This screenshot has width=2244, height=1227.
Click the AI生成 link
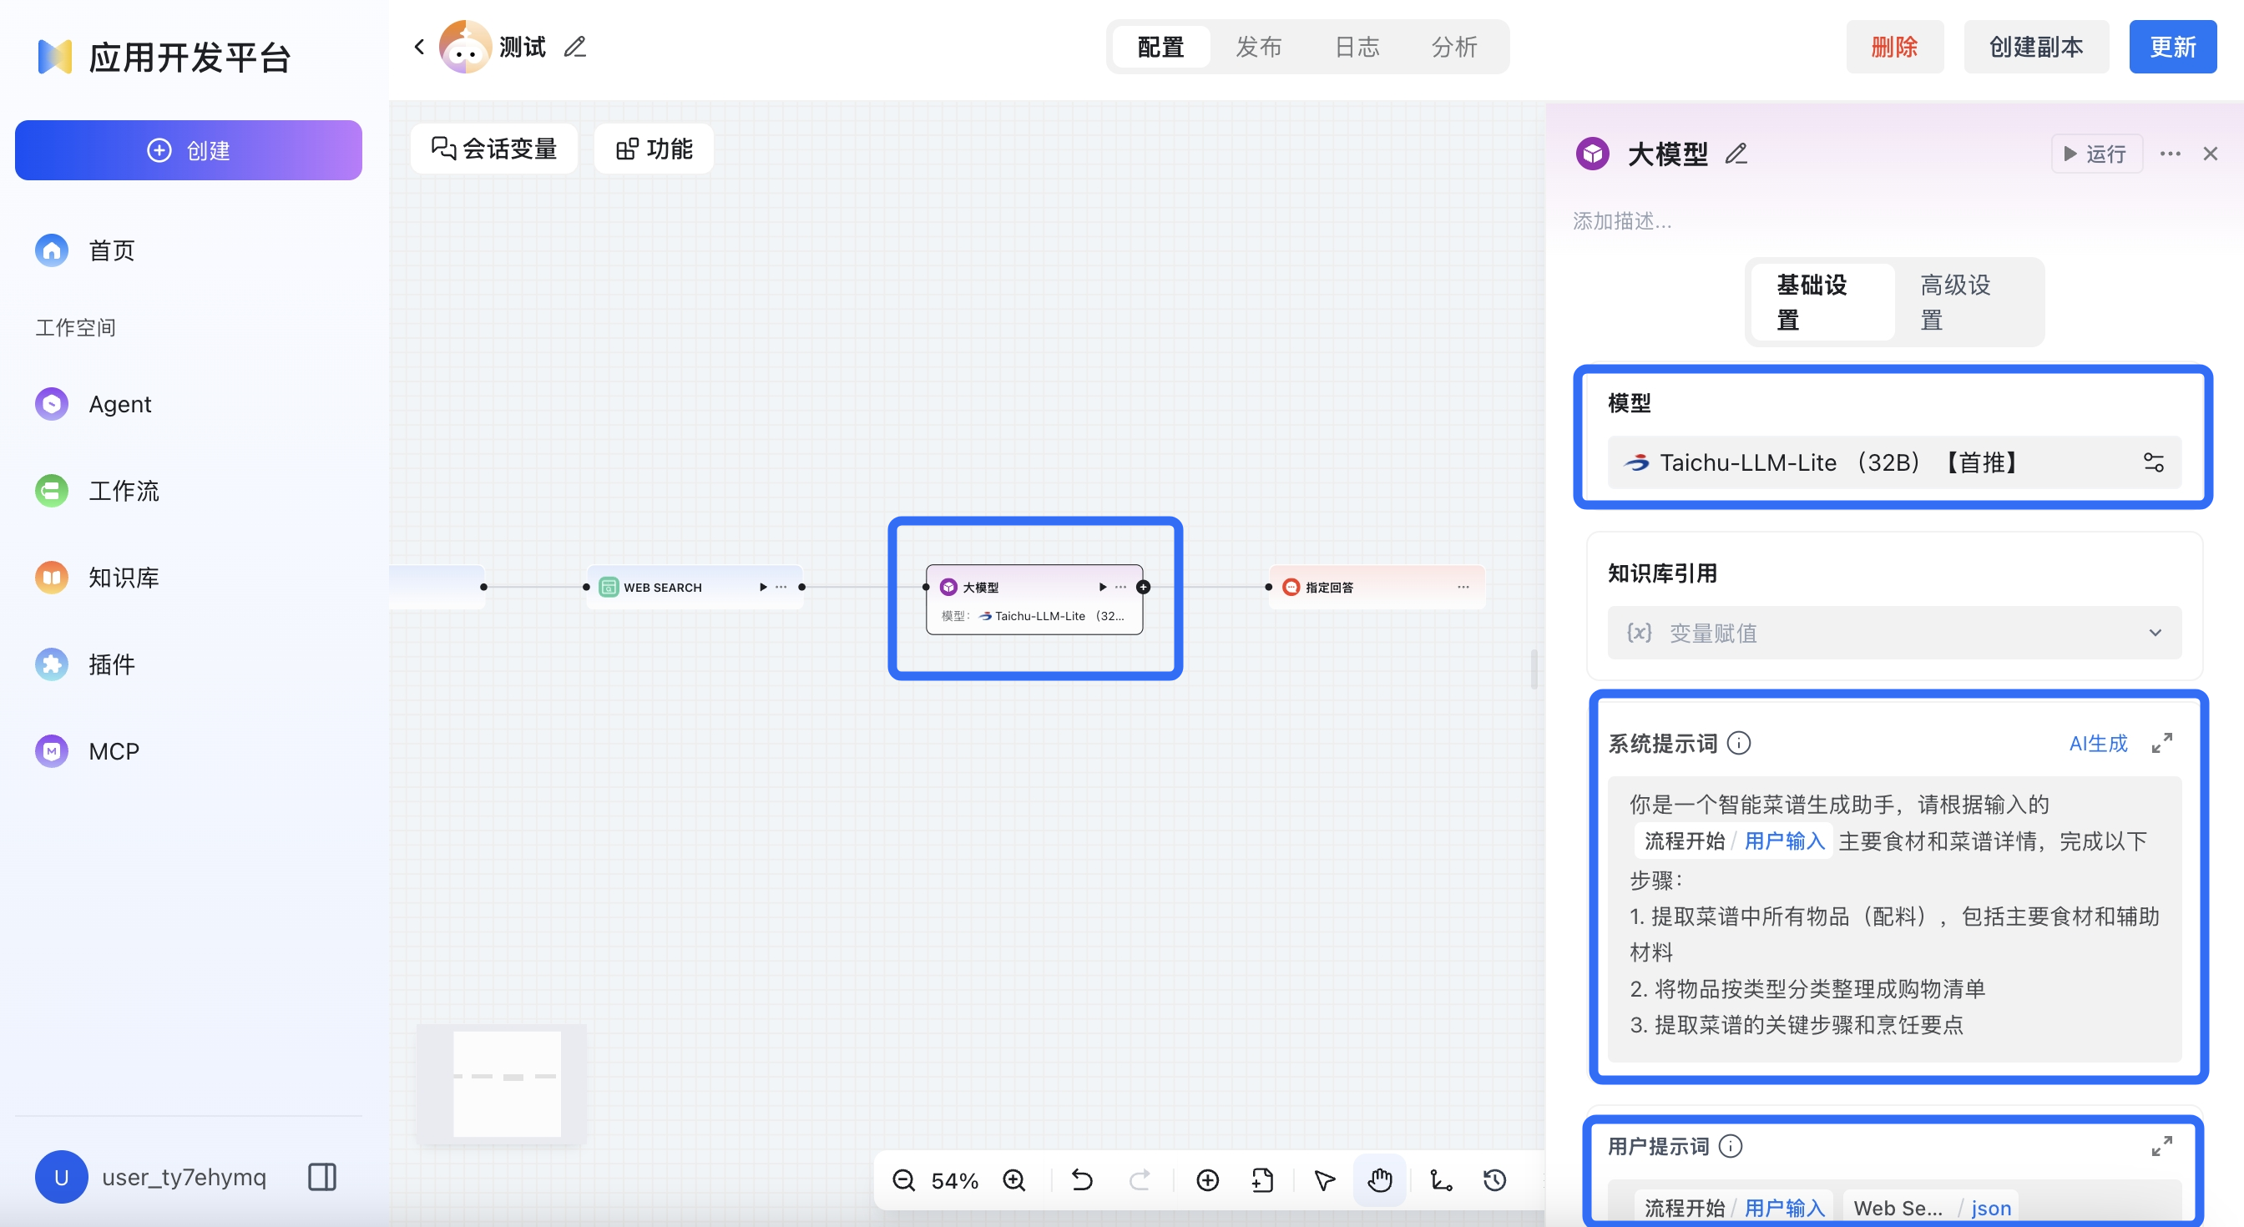click(x=2099, y=742)
